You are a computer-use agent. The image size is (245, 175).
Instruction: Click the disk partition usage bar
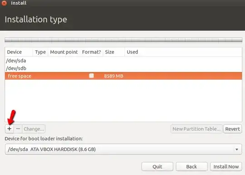tap(123, 40)
